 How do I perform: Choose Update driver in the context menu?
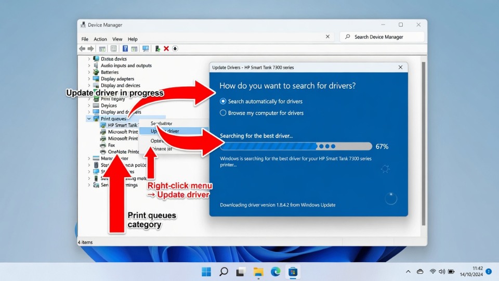click(x=174, y=131)
